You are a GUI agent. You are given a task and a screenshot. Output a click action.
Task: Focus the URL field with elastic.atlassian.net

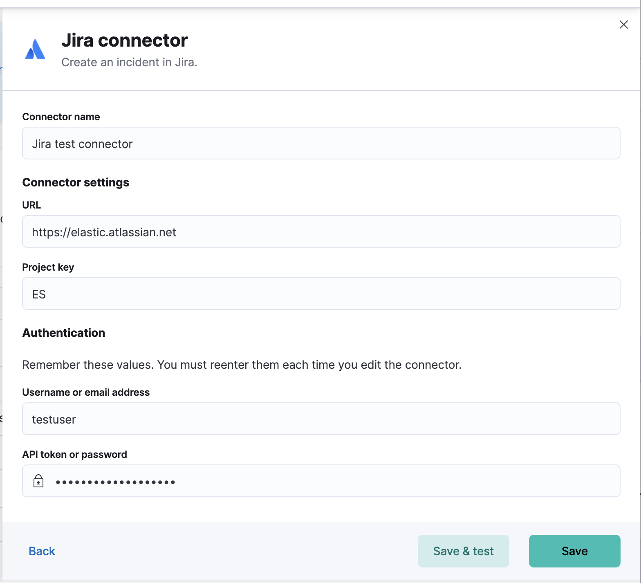[321, 232]
